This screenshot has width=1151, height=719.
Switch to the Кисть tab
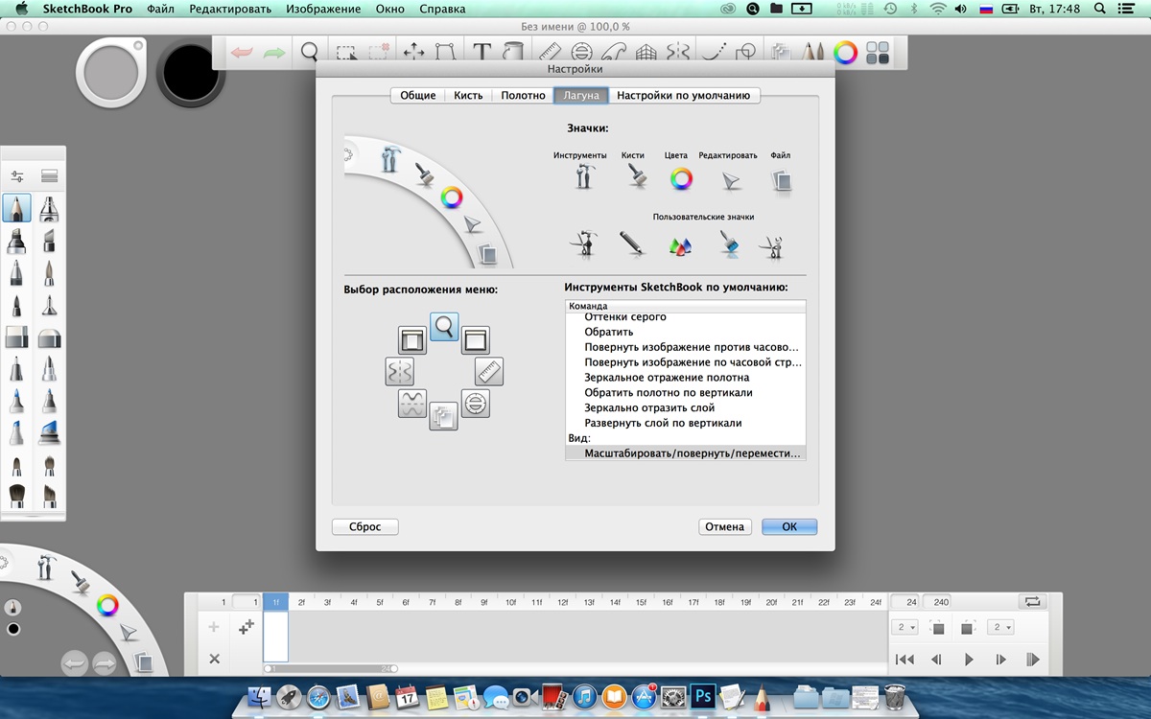[x=468, y=95]
